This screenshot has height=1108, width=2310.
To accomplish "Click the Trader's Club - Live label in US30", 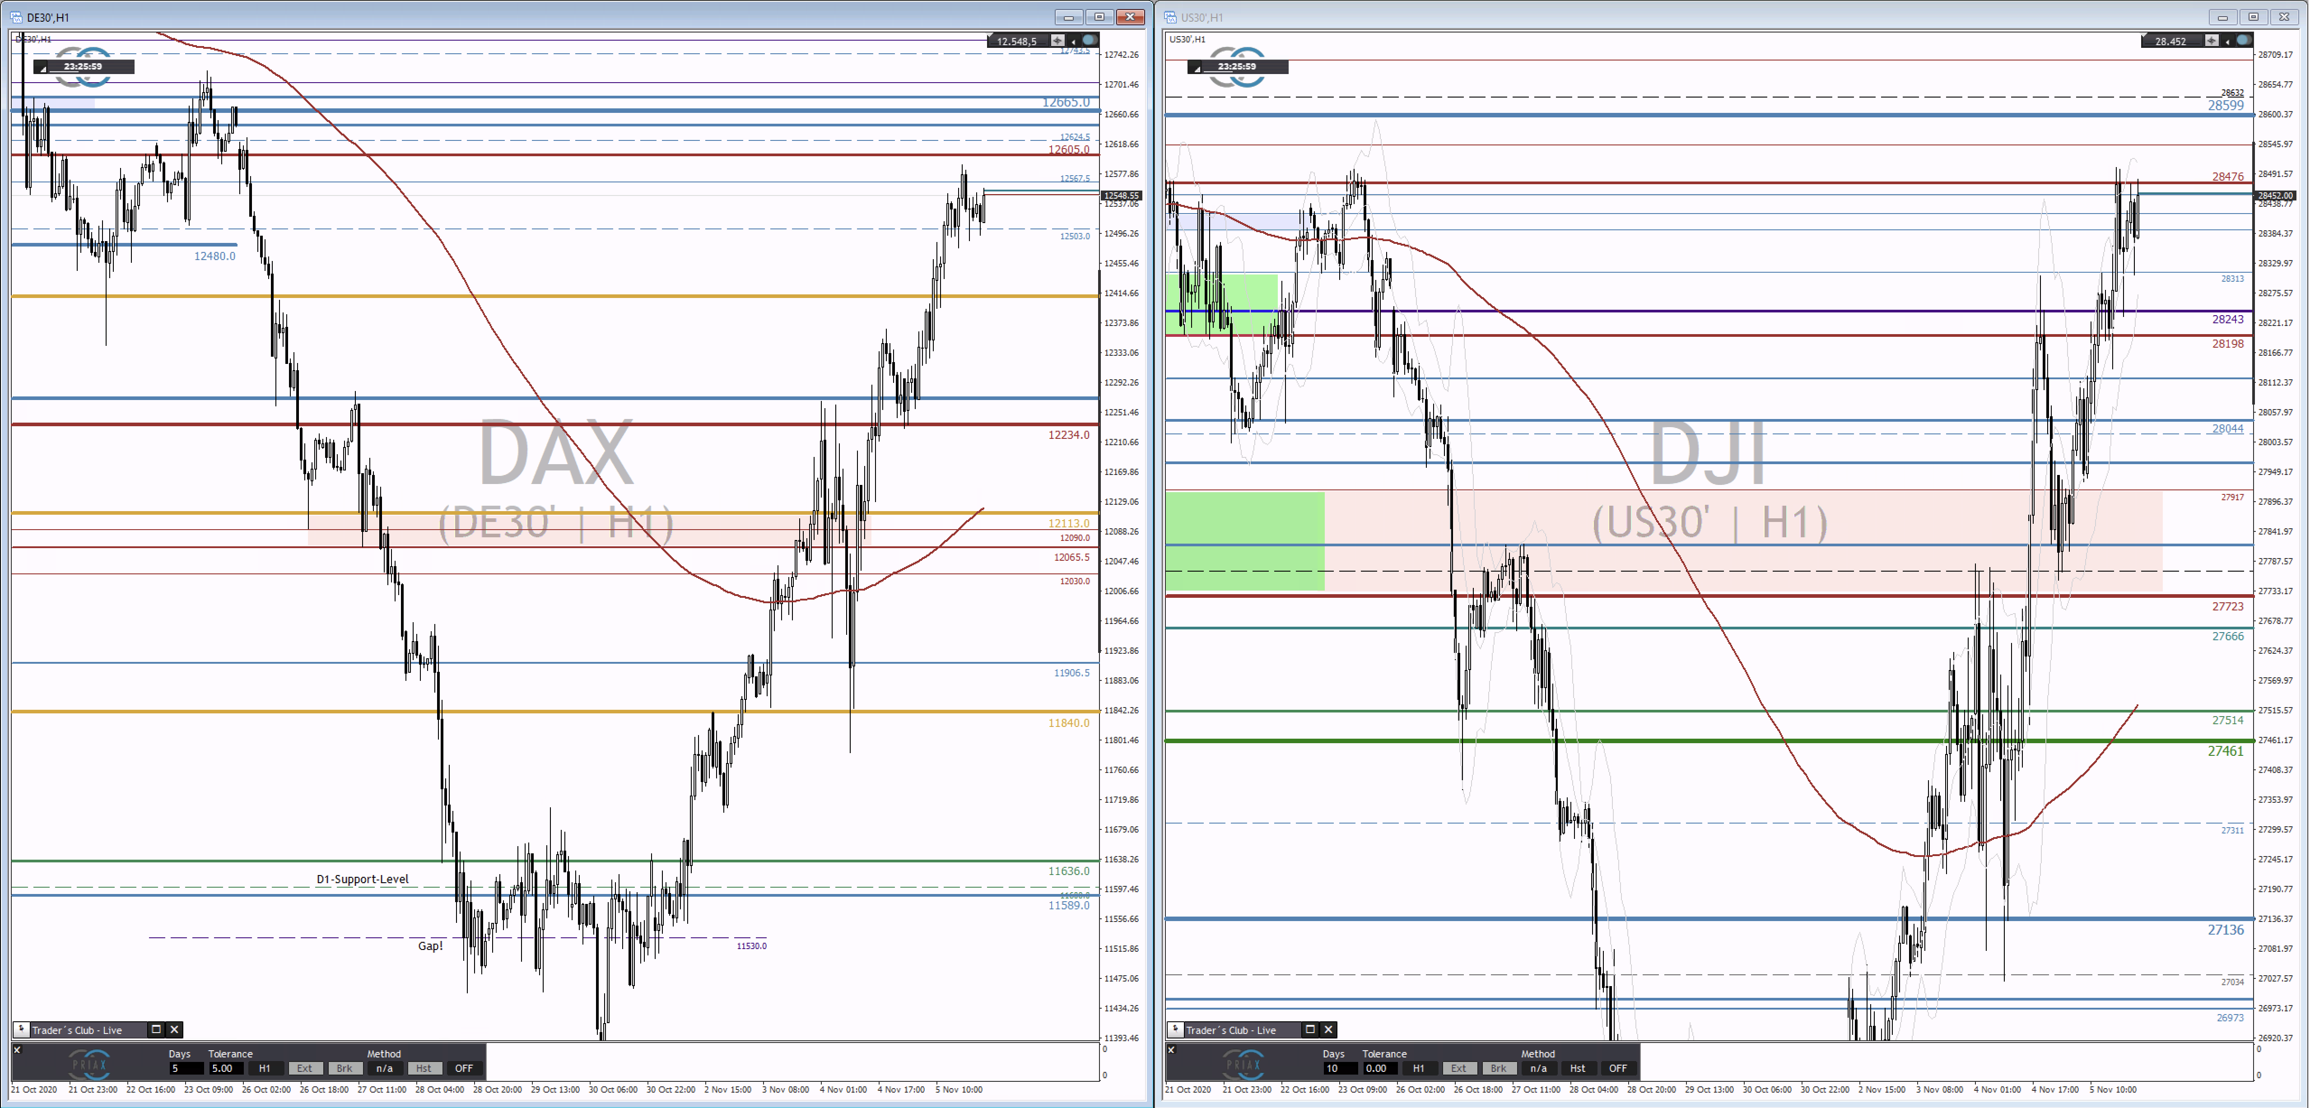I will click(x=1231, y=1030).
